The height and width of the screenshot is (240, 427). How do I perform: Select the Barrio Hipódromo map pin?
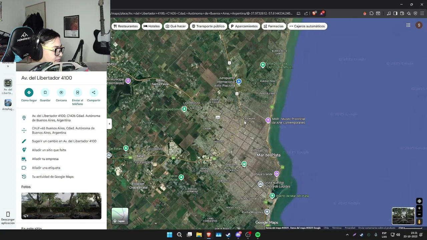184,109
